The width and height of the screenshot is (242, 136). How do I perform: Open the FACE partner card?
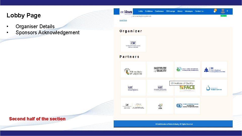pos(187,88)
